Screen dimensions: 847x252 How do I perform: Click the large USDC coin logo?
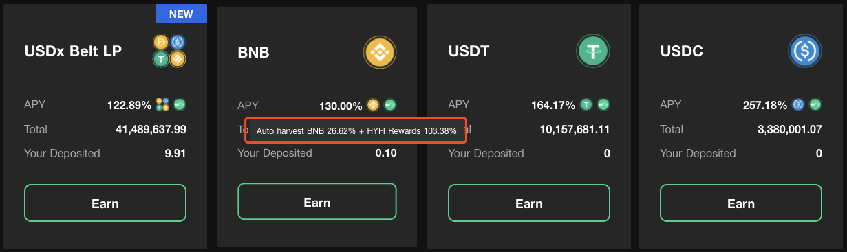click(x=804, y=51)
